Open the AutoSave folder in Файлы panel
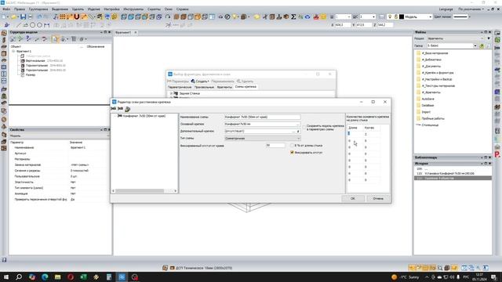502x282 pixels. click(428, 99)
